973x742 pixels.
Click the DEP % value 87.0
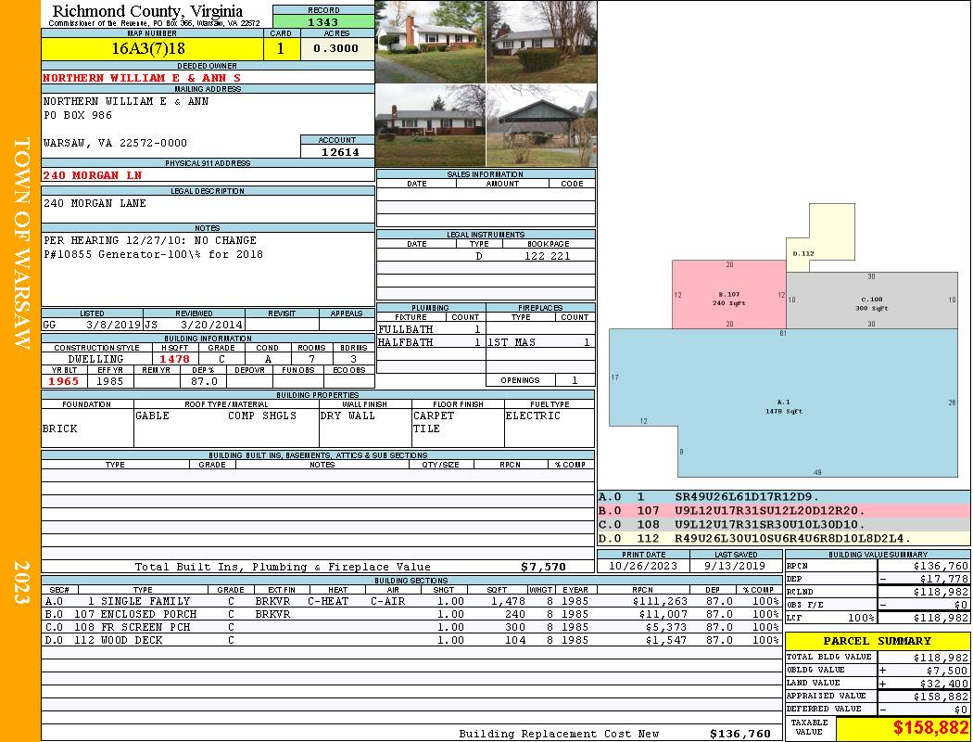[x=204, y=381]
